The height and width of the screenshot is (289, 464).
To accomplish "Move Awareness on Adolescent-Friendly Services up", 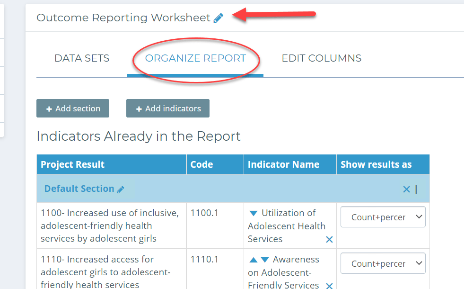I will [254, 260].
